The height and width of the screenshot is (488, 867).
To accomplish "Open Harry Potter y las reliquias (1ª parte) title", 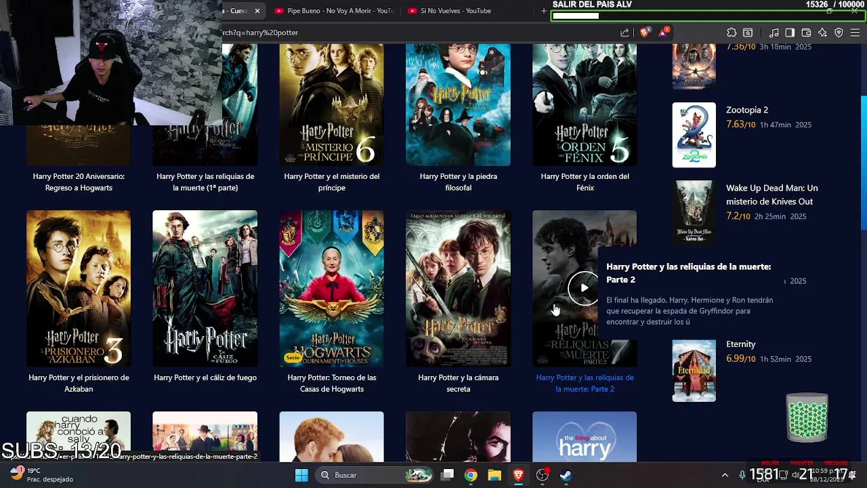I will coord(205,182).
